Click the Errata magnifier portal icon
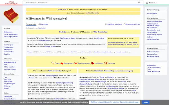This screenshot has width=169, height=105. 53,63
